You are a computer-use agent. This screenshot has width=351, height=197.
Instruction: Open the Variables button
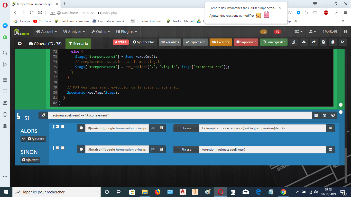(x=170, y=42)
